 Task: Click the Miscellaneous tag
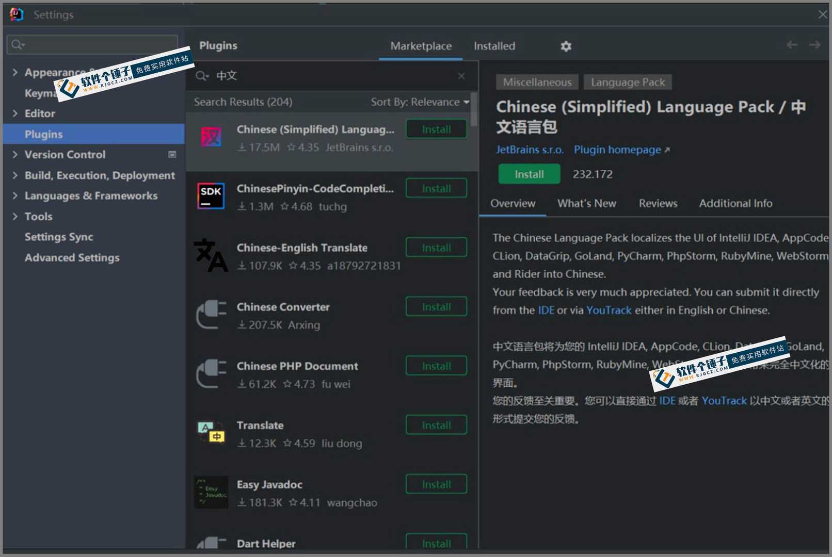coord(537,83)
